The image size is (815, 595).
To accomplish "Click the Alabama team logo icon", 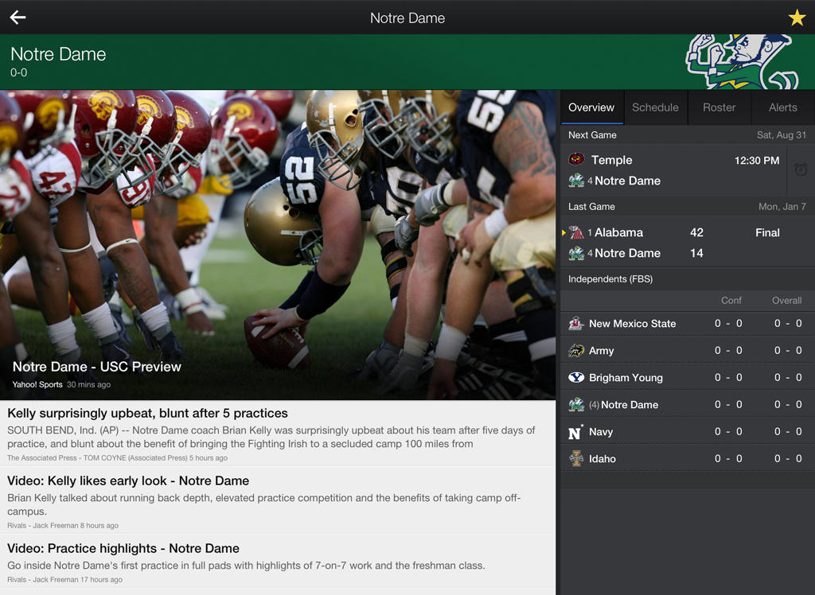I will 576,232.
